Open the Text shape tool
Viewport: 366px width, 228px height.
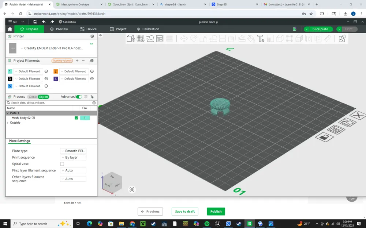pos(261,38)
